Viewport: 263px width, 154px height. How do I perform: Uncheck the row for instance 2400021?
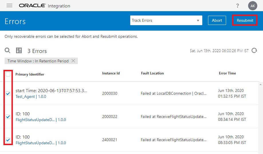click(x=8, y=140)
